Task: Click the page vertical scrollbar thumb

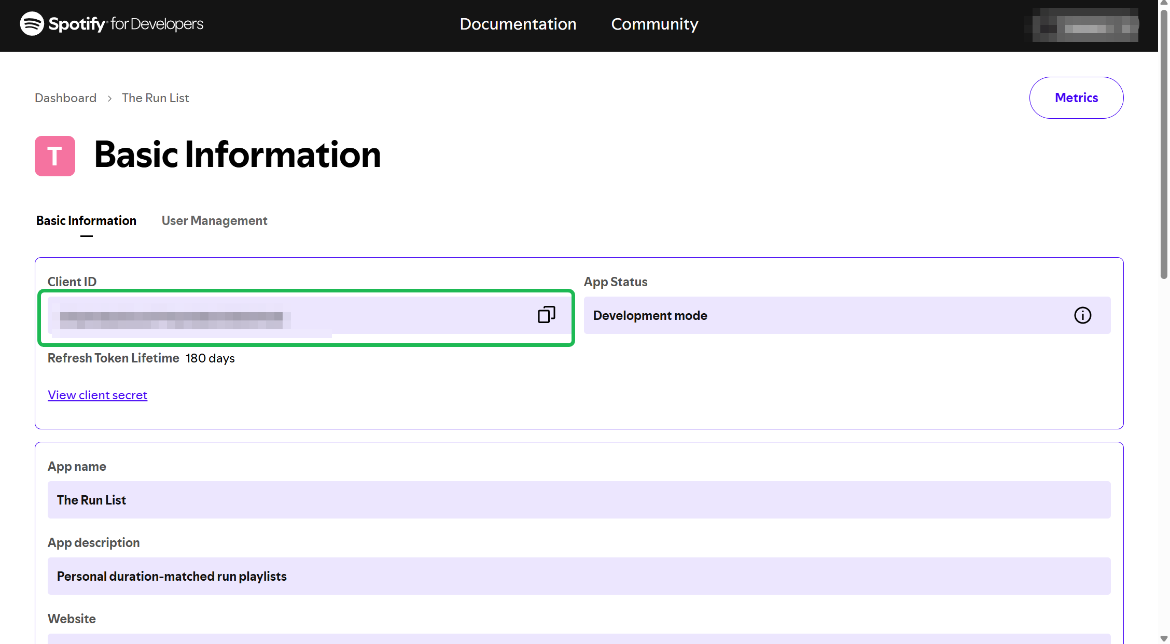Action: click(x=1164, y=145)
